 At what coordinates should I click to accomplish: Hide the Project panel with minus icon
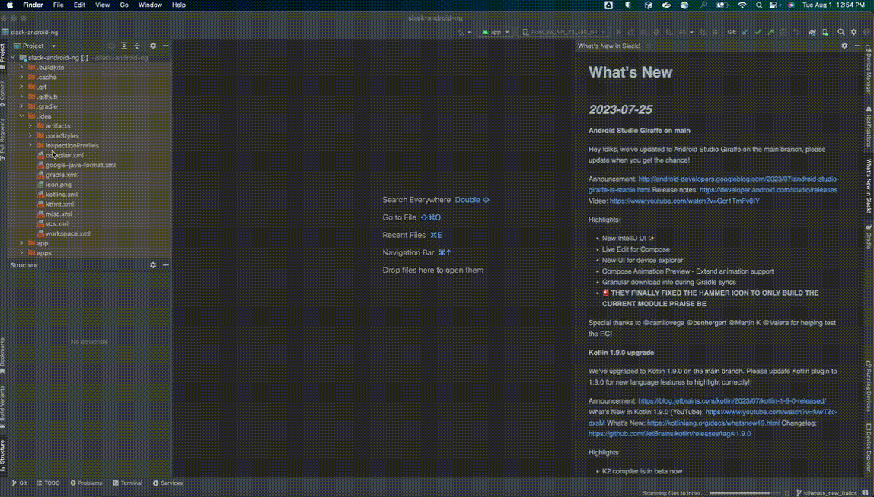point(165,46)
